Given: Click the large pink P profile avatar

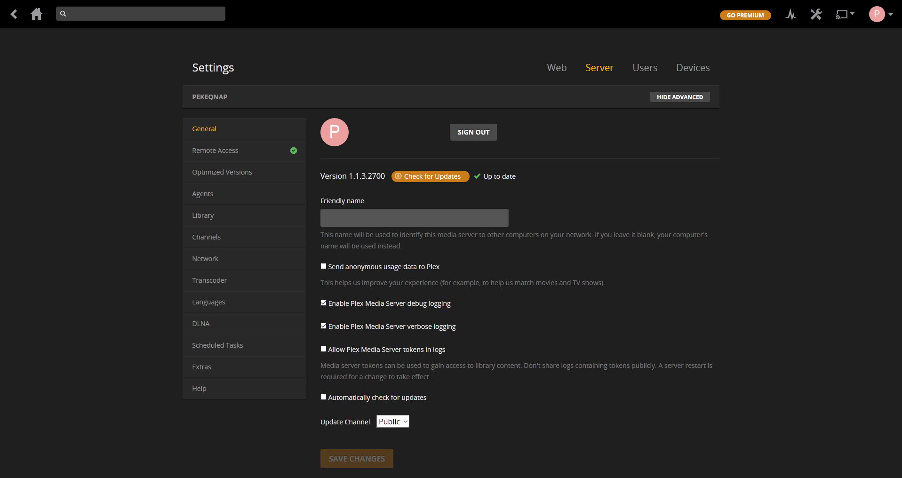Looking at the screenshot, I should pos(334,132).
